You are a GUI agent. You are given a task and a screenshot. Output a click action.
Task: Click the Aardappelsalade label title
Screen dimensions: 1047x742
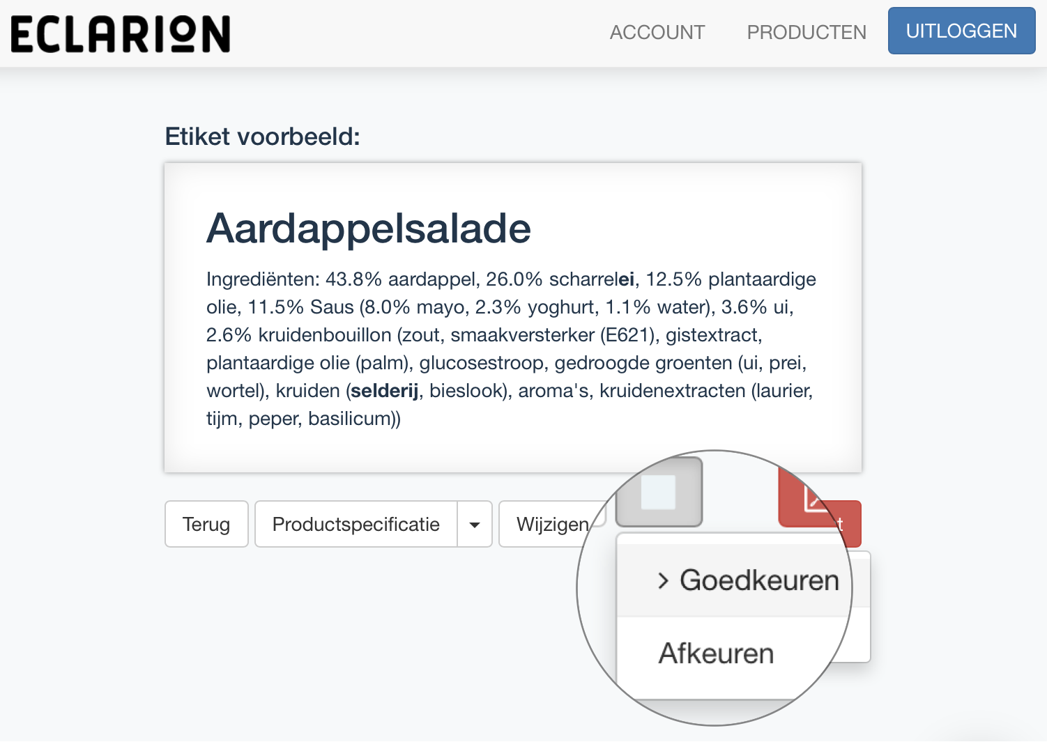coord(369,229)
